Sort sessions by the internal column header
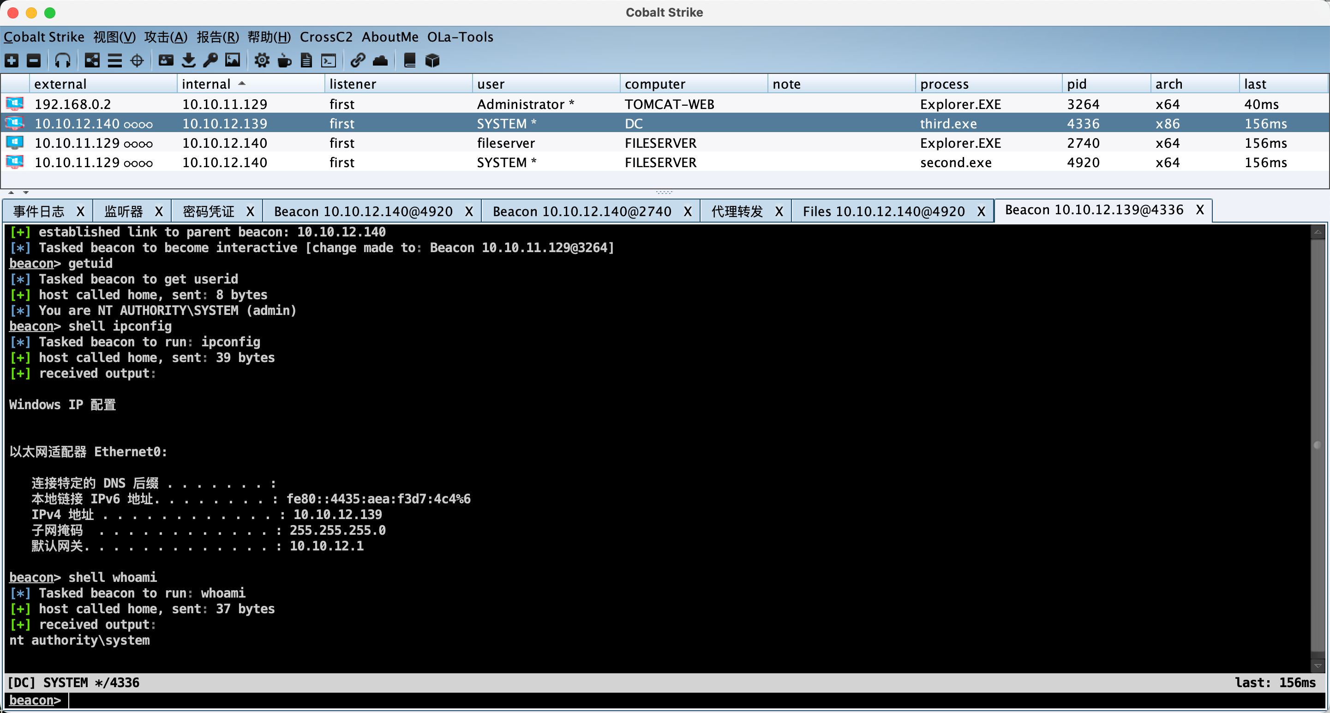Screen dimensions: 1330x713 coord(207,84)
